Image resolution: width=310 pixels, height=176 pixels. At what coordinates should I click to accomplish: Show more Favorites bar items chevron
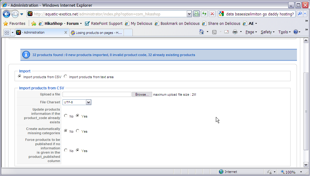point(306,21)
